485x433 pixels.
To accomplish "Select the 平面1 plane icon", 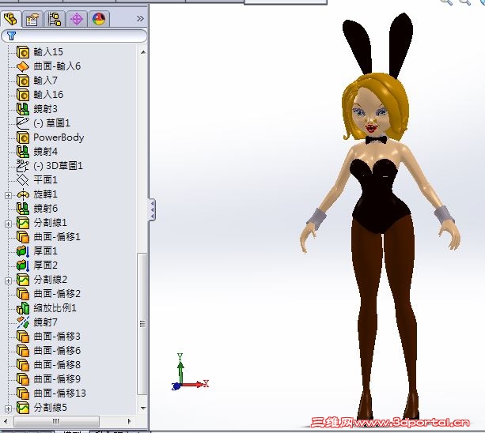I will pyautogui.click(x=23, y=179).
